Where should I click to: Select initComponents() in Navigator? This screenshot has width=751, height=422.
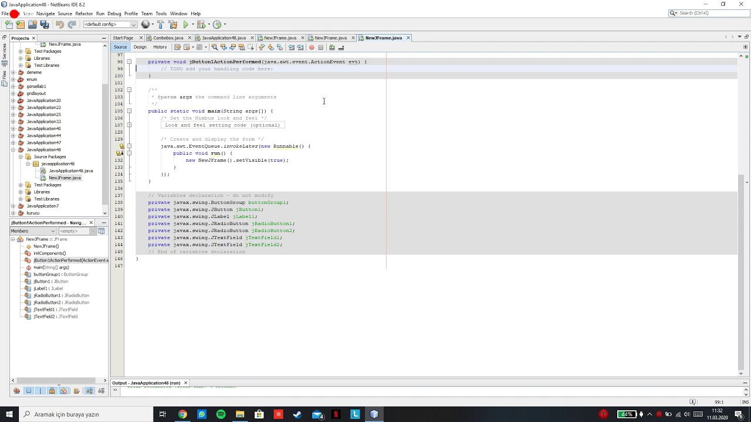pos(49,253)
